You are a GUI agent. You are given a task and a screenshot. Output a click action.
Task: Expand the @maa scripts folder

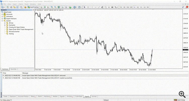pyautogui.click(x=5, y=23)
